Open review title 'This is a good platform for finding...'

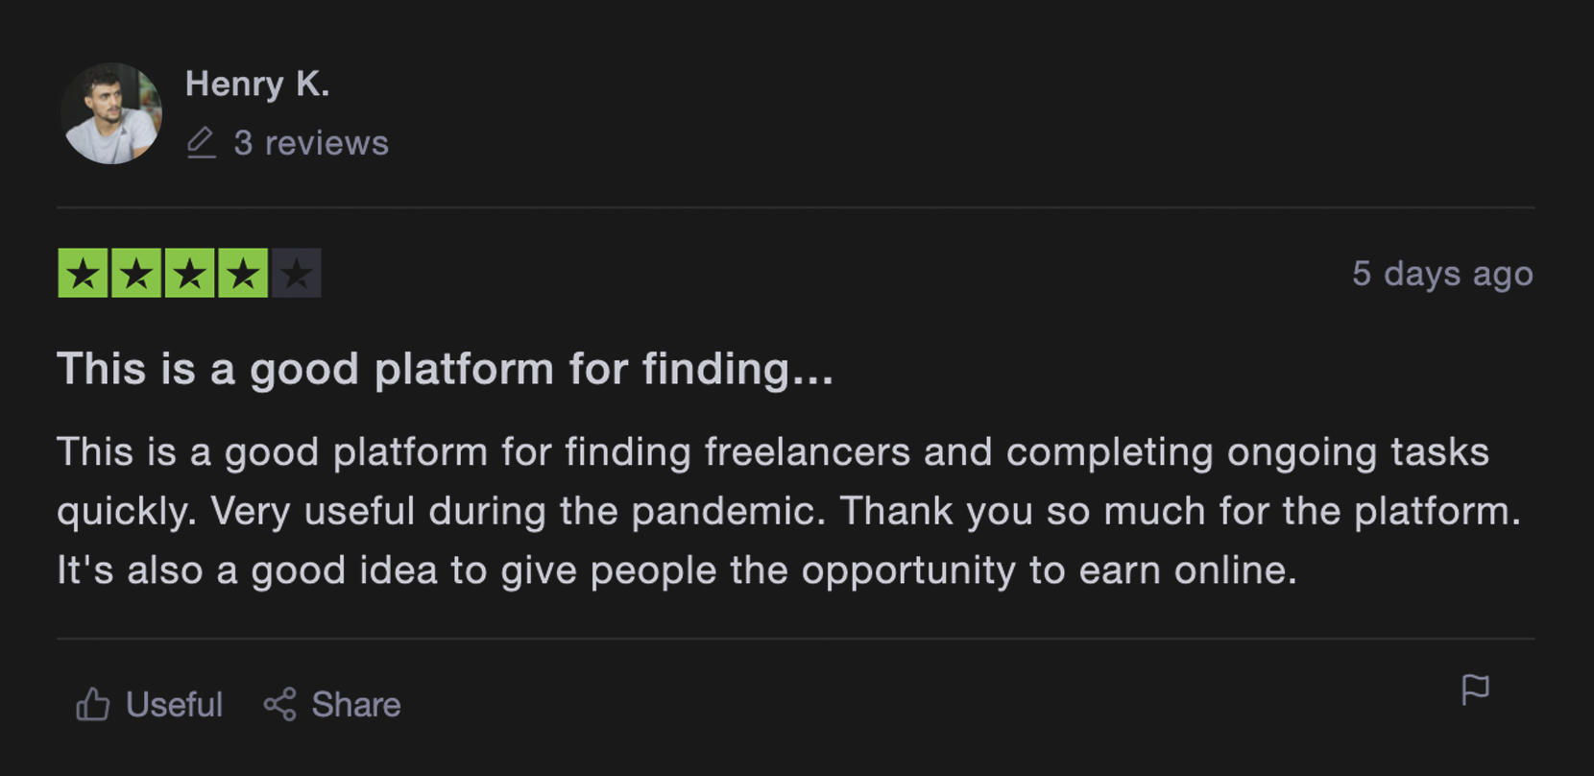pos(446,369)
